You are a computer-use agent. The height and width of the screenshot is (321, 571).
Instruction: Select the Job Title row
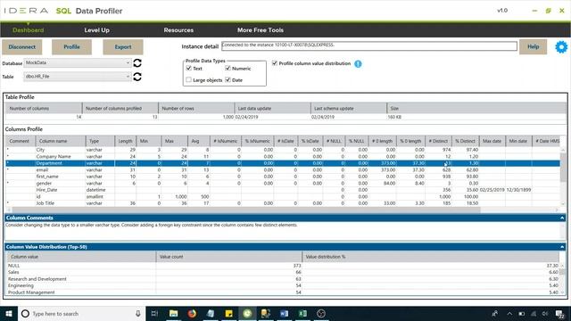click(x=283, y=203)
